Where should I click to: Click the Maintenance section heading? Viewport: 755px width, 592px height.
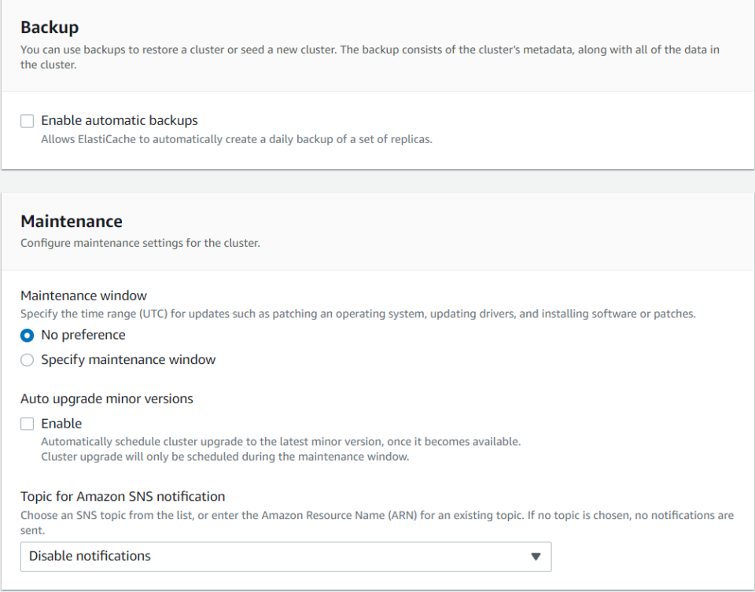click(x=71, y=221)
